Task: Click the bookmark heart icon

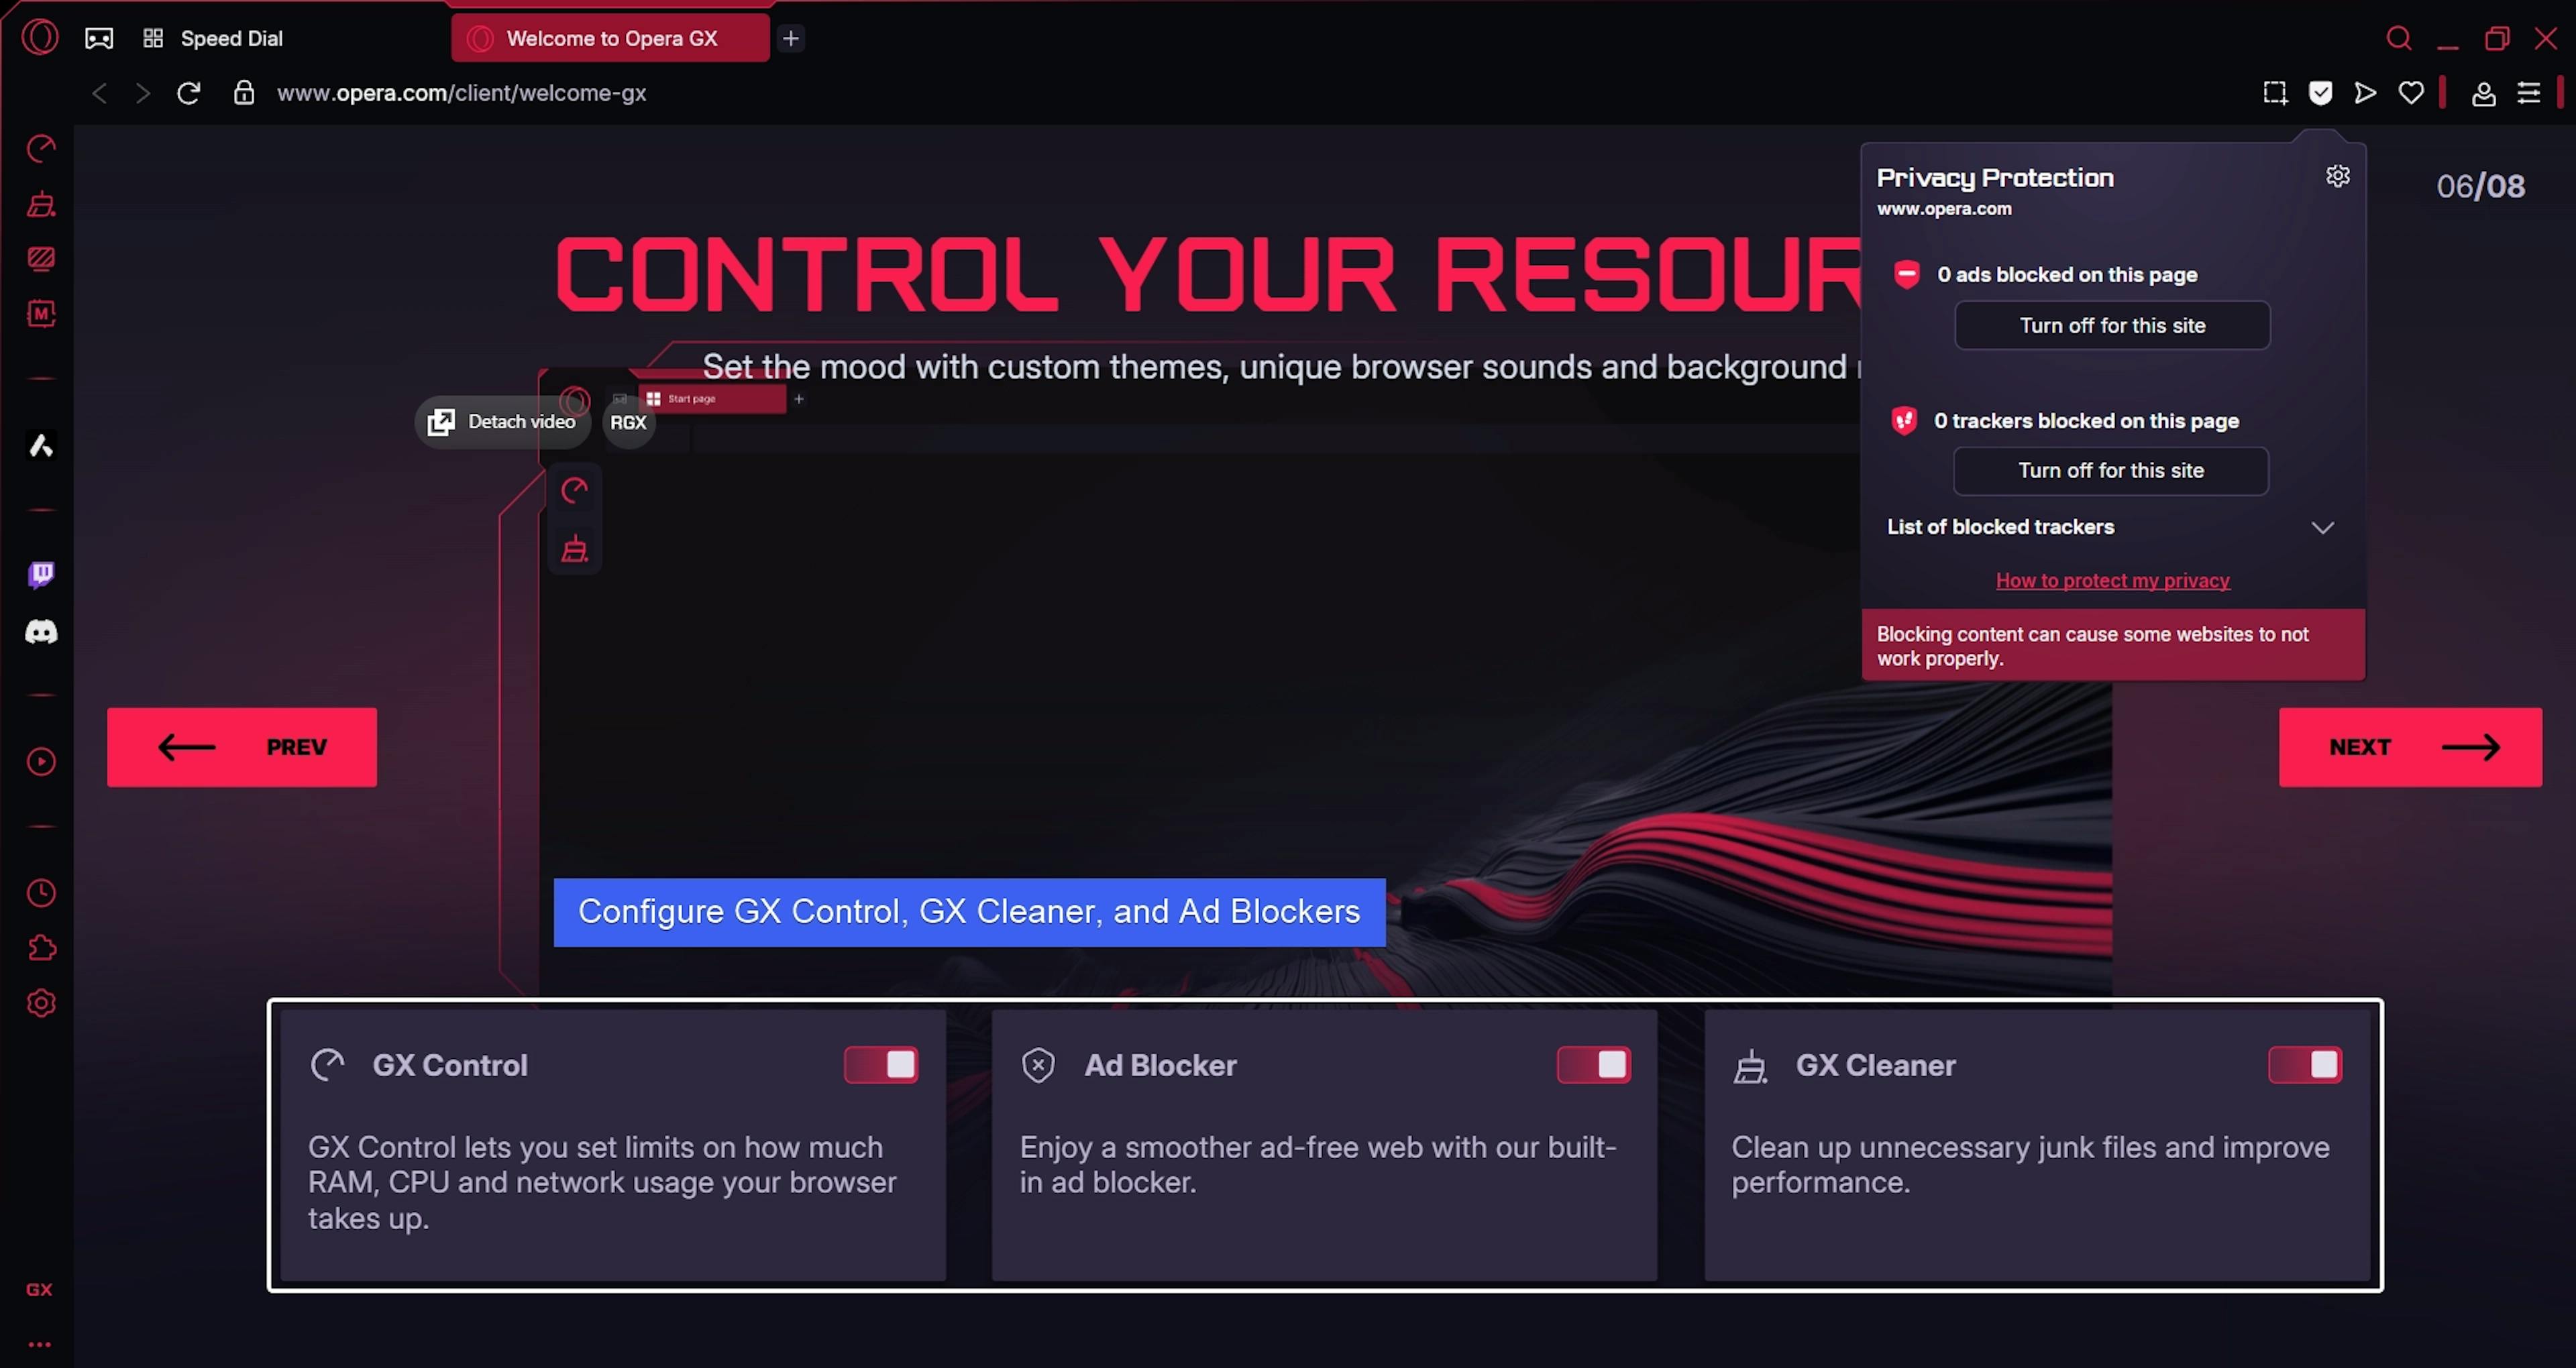Action: (2411, 93)
